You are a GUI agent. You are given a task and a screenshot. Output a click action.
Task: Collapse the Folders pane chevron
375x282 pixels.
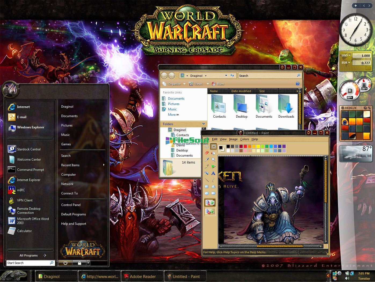(x=203, y=124)
